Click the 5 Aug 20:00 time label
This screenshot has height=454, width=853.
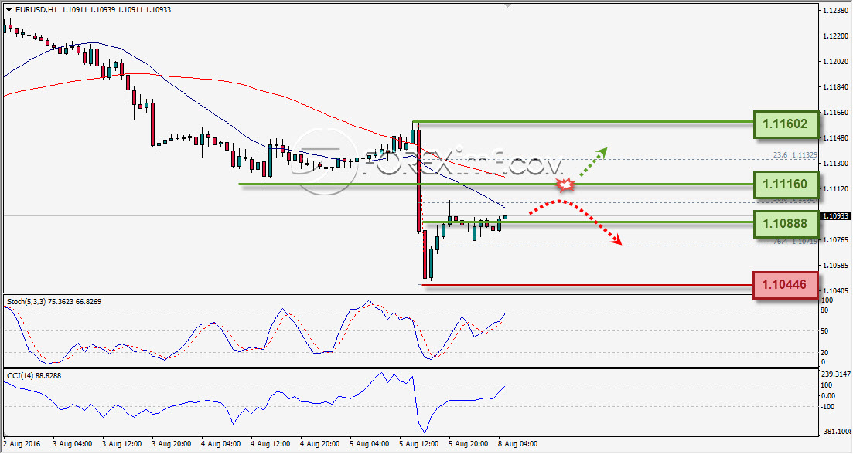pyautogui.click(x=469, y=444)
